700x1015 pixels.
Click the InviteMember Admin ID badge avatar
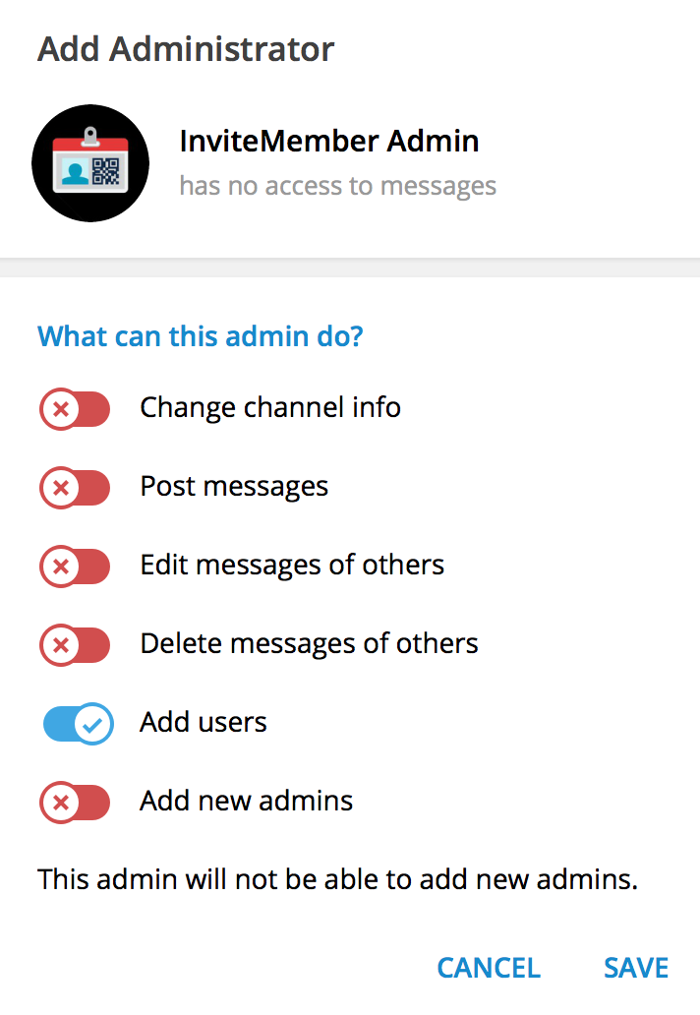[x=90, y=163]
